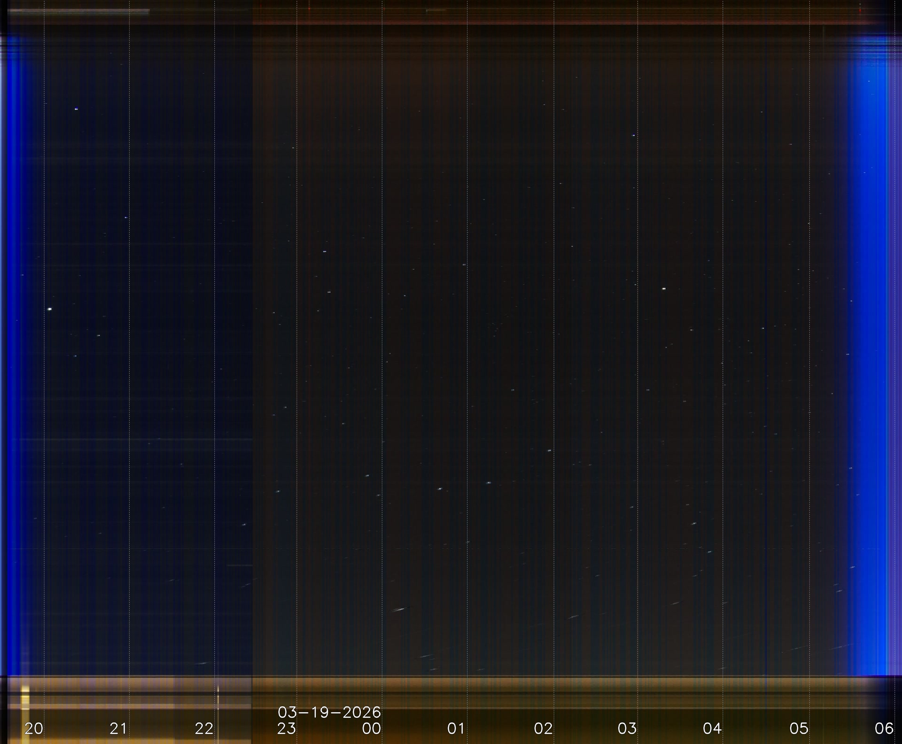
Task: Click the bright yellow patch above the 20 label
Action: (25, 697)
